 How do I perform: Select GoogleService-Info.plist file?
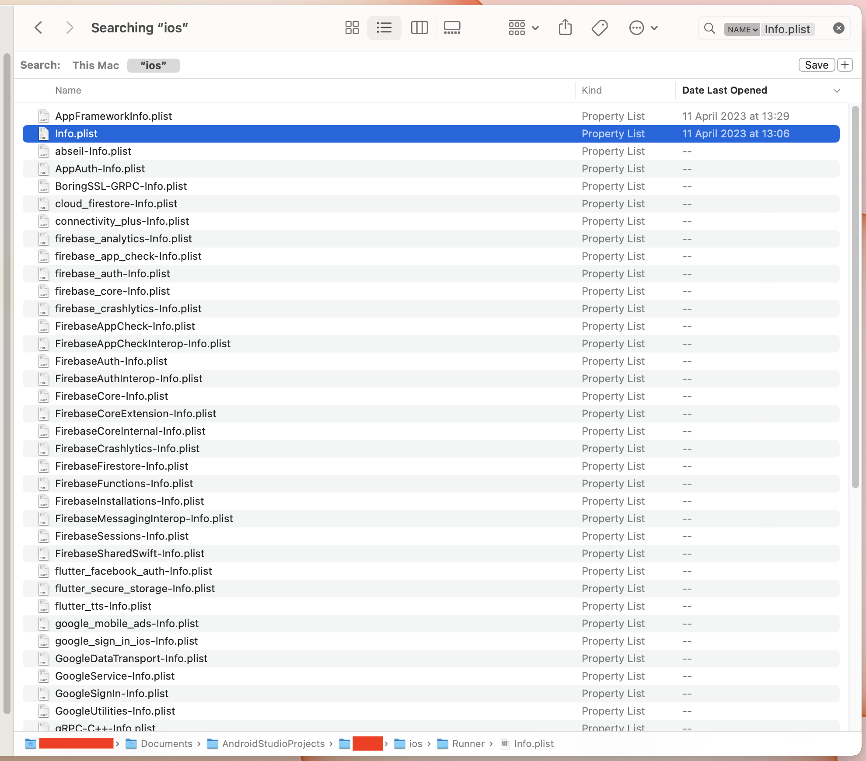[x=115, y=676]
